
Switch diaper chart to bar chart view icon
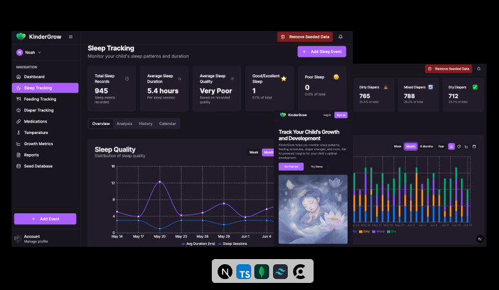click(x=451, y=146)
